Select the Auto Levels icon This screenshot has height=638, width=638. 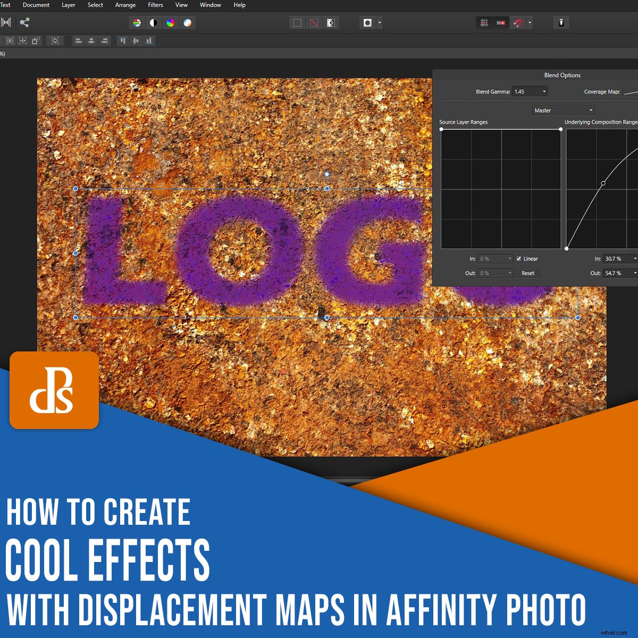click(x=137, y=22)
